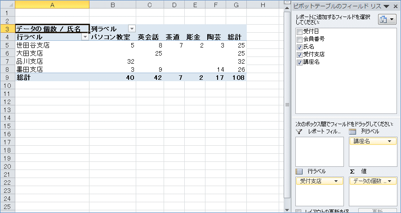Viewport: 401px width, 213px height.
Task: Select the 世田谷支店 row label cell
Action: [52, 45]
